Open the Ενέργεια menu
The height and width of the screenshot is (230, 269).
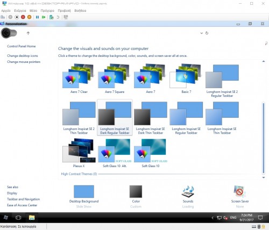click(20, 11)
